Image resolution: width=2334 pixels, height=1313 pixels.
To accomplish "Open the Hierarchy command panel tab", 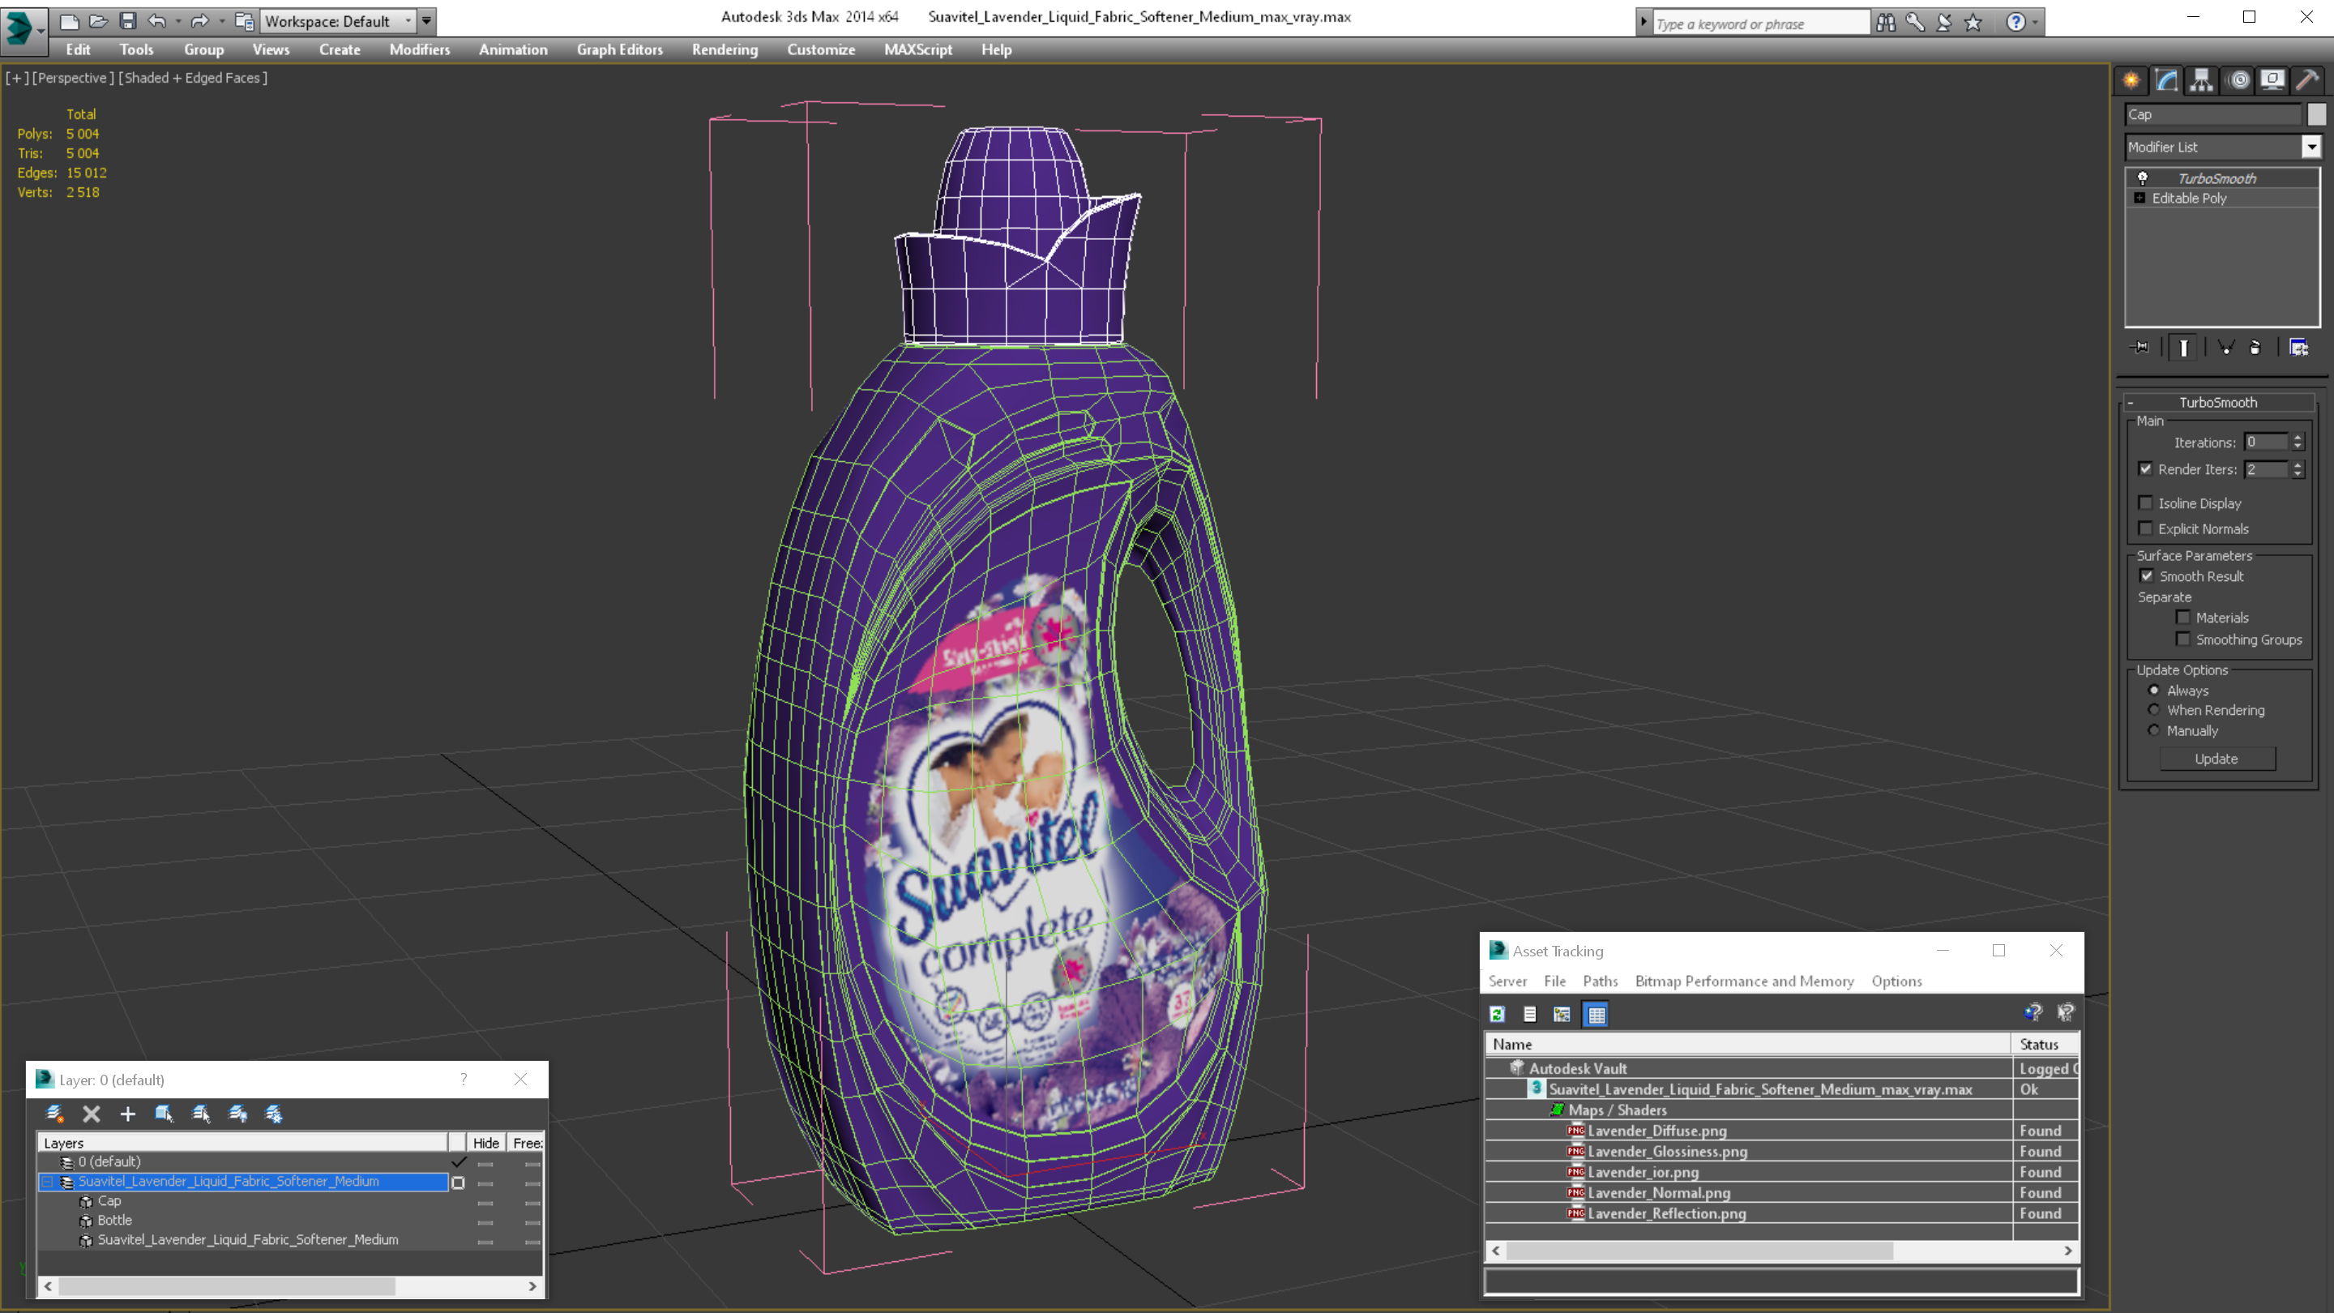I will coord(2202,81).
